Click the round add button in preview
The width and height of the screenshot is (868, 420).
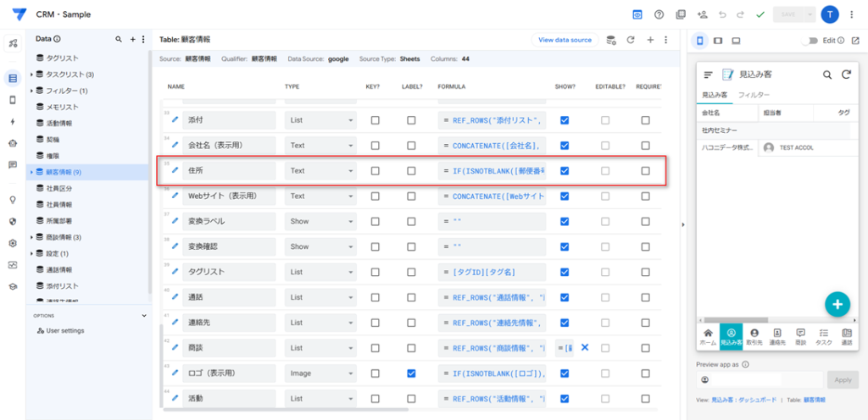pyautogui.click(x=837, y=304)
